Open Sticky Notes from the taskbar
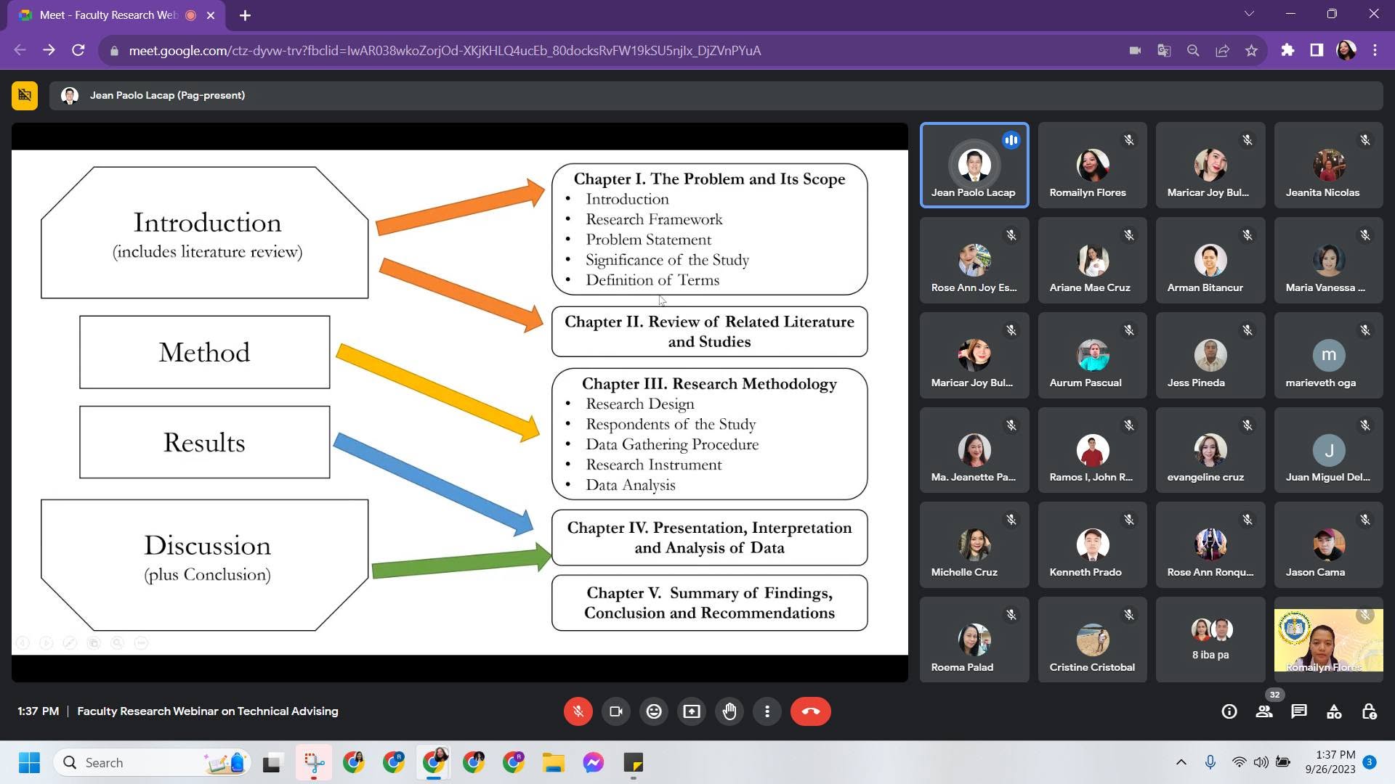The width and height of the screenshot is (1395, 784). pyautogui.click(x=634, y=763)
